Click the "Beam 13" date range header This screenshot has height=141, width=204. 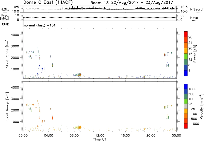(x=132, y=3)
